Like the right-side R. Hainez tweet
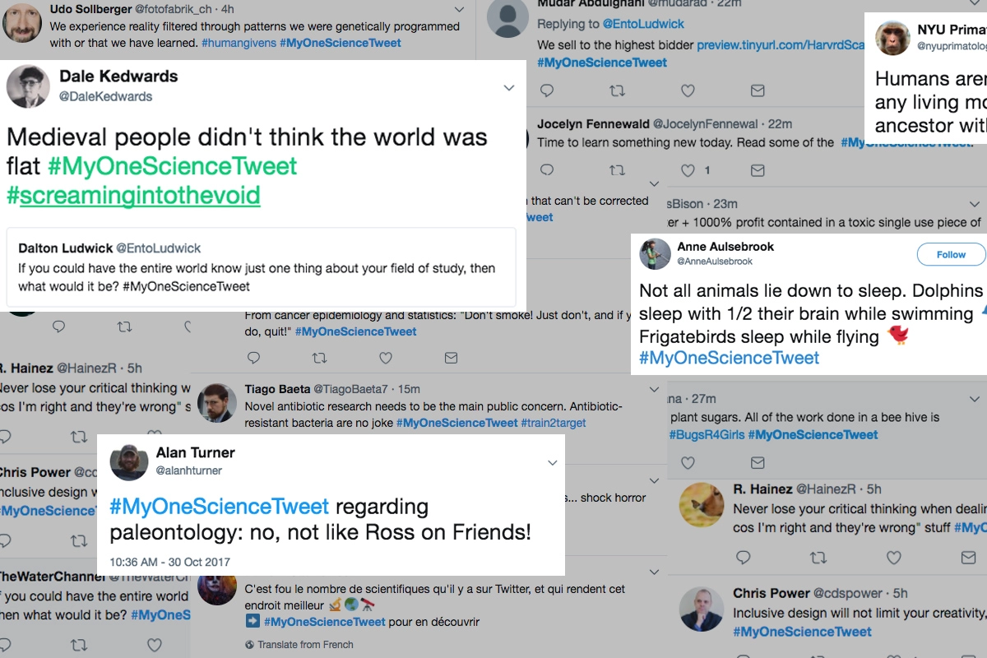Screen dimensions: 987x658 [893, 558]
